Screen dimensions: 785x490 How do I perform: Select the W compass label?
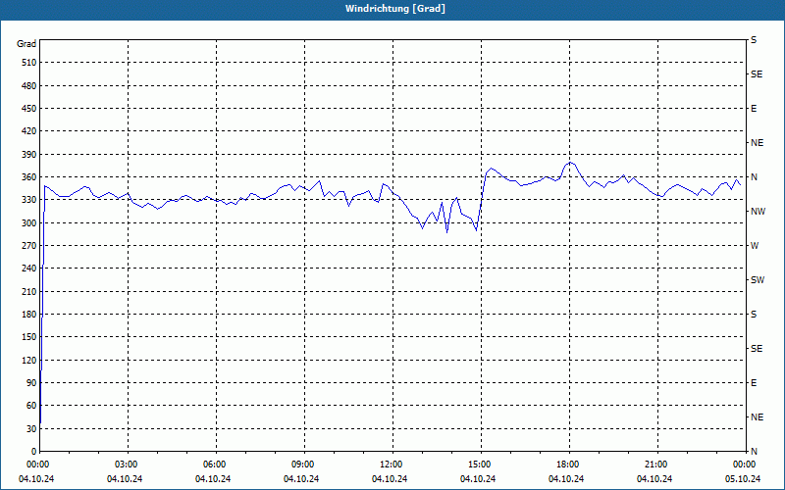pyautogui.click(x=755, y=246)
